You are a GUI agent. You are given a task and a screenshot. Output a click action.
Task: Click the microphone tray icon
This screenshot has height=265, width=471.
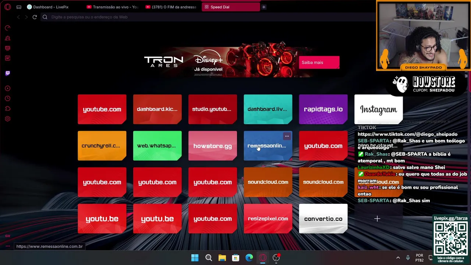point(408,258)
